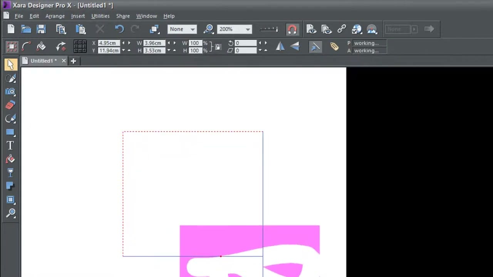
Task: Open the Photo tool
Action: (11, 92)
